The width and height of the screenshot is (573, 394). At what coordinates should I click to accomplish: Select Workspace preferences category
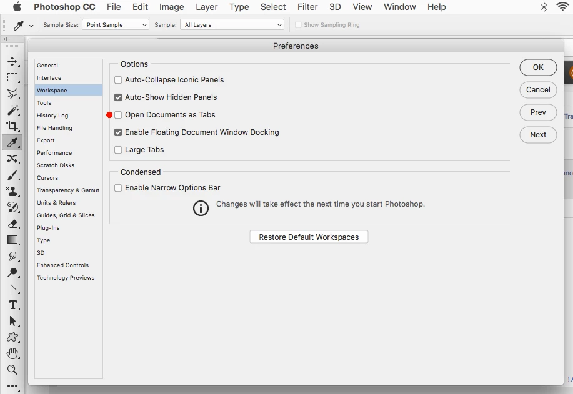tap(69, 90)
